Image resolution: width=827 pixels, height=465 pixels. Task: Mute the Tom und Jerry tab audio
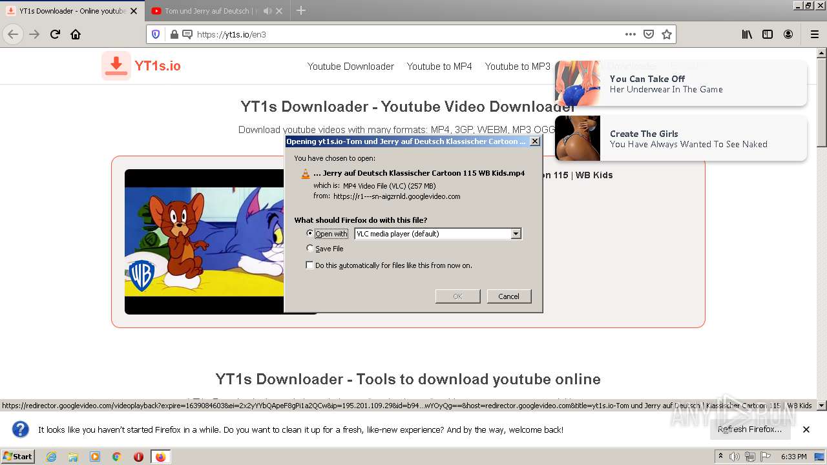267,11
